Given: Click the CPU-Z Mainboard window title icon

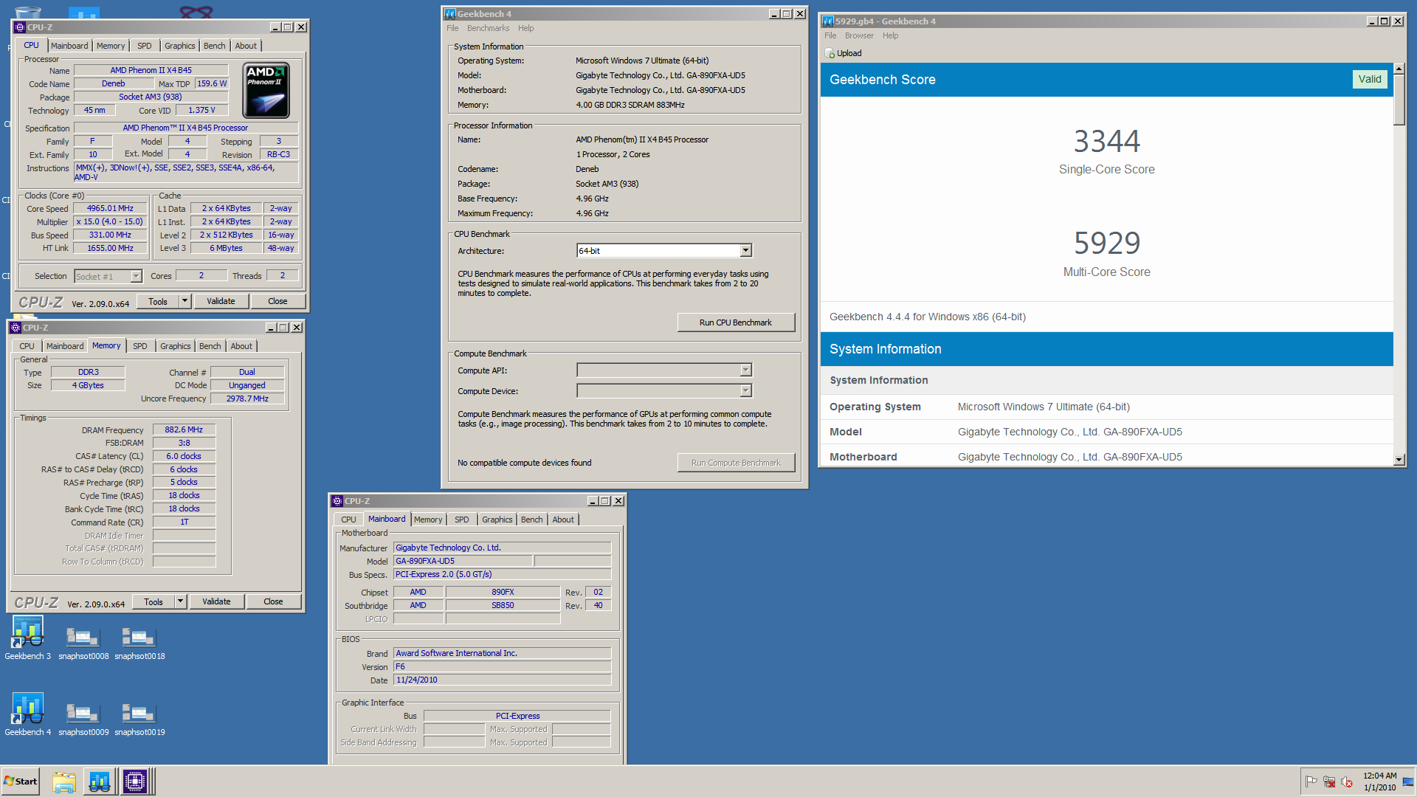Looking at the screenshot, I should [337, 501].
